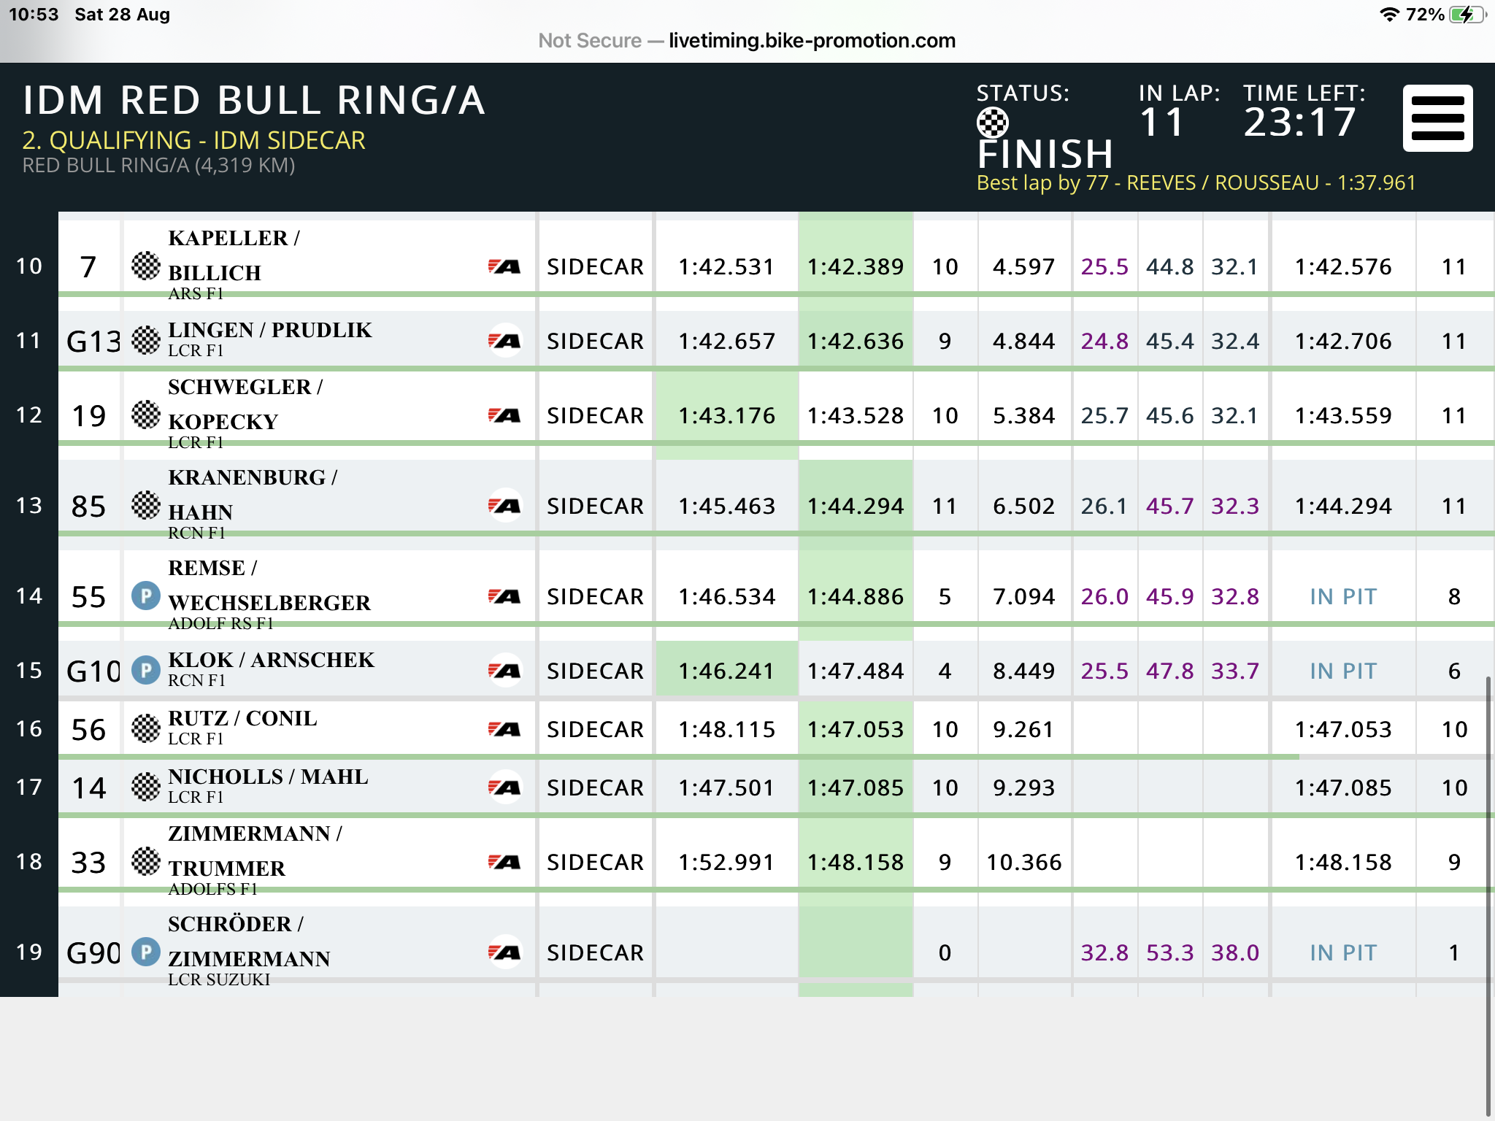Click last lap time 1:48.158 in rightmost column
The image size is (1495, 1121).
click(1343, 862)
